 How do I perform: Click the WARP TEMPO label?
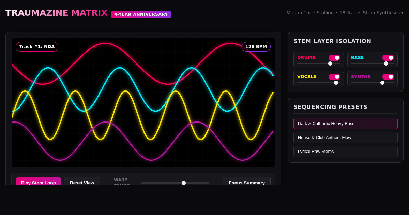click(x=123, y=182)
